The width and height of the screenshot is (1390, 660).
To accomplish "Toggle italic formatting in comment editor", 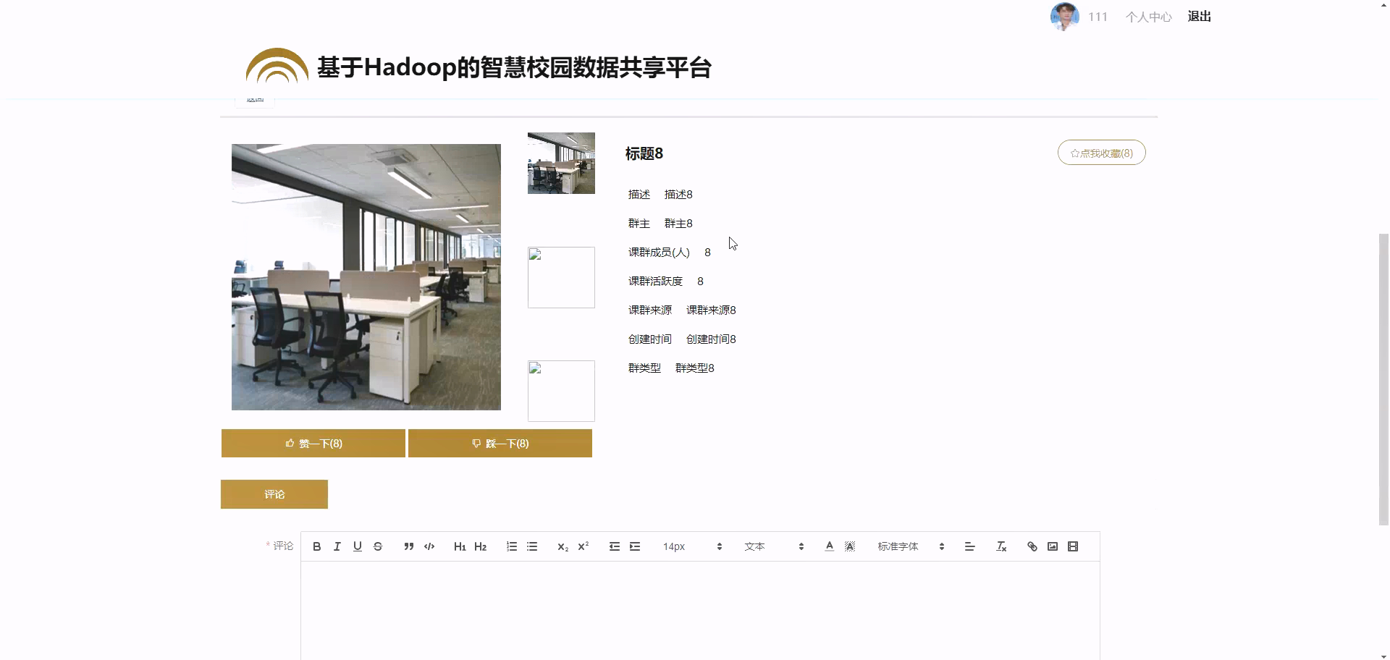I will click(x=337, y=546).
